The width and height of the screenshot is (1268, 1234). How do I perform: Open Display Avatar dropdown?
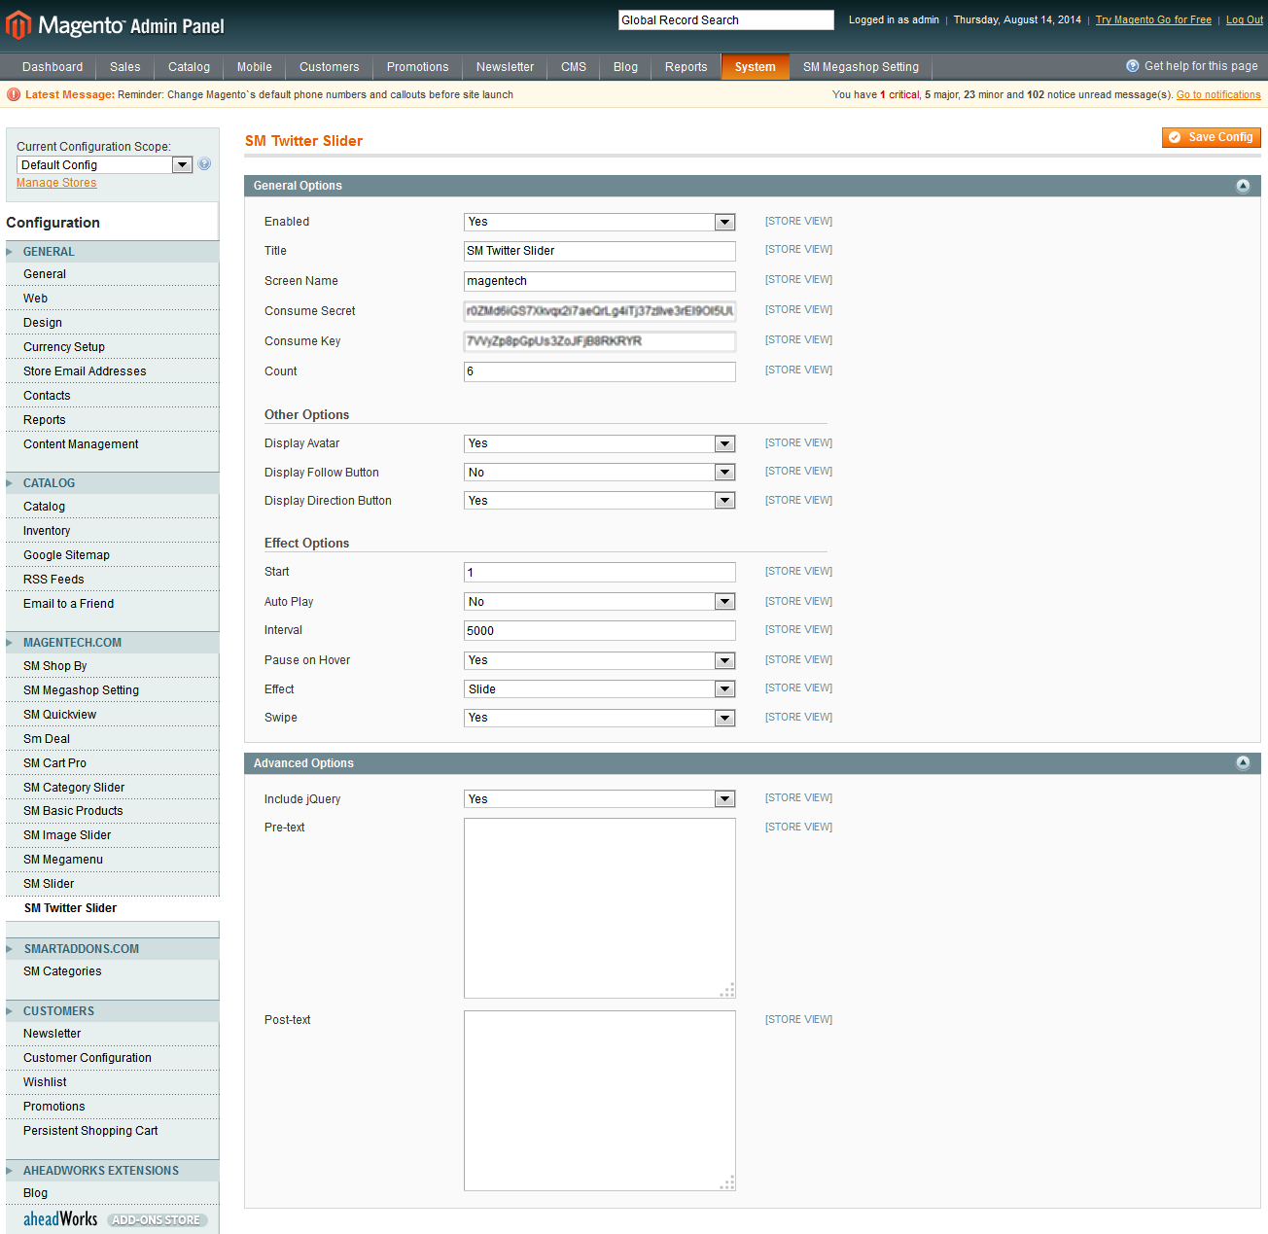600,443
